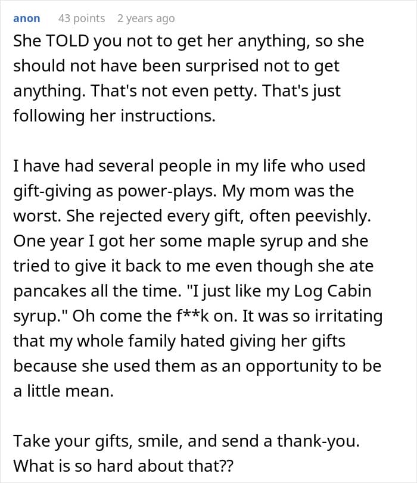The width and height of the screenshot is (417, 483).
Task: Click the phrase "following her instructions."
Action: click(x=114, y=116)
